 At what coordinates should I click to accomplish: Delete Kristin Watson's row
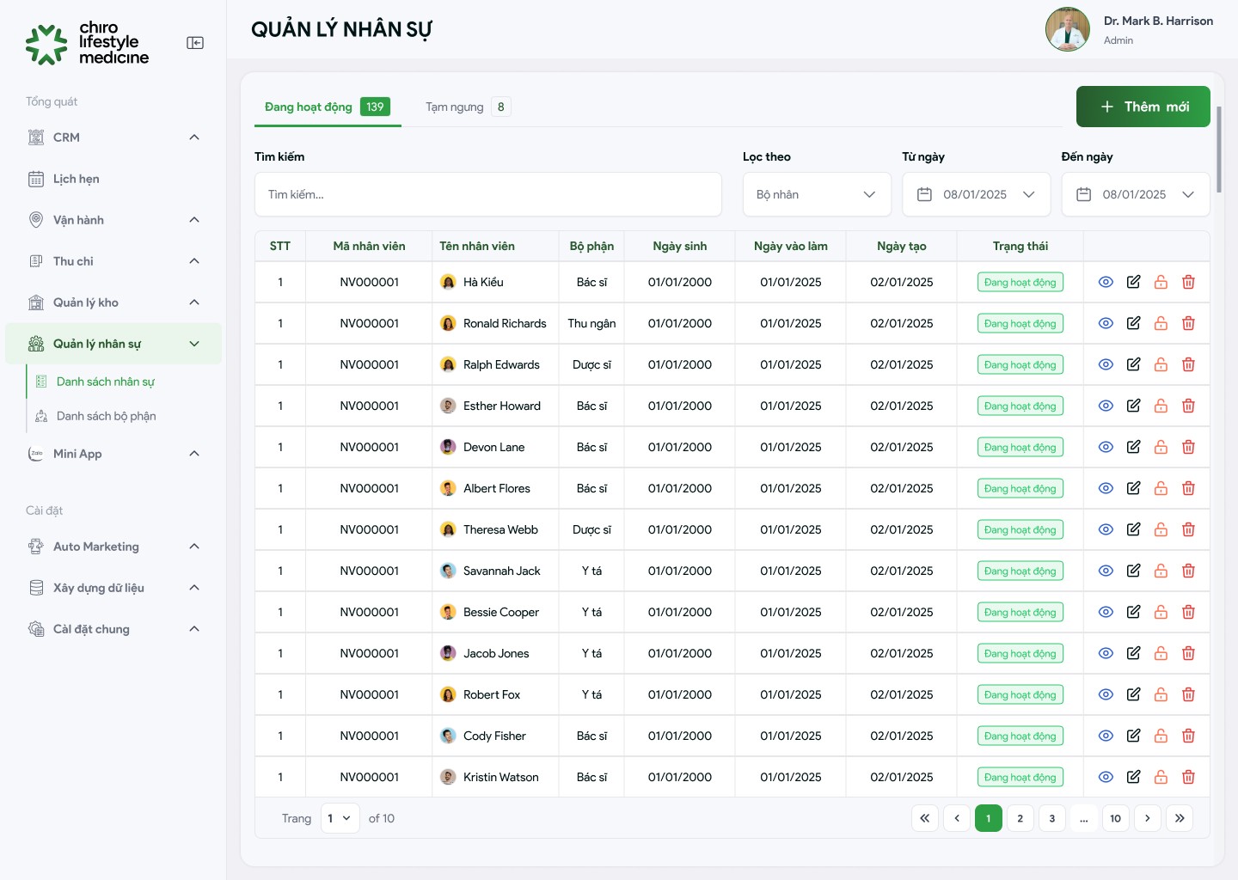(1188, 777)
